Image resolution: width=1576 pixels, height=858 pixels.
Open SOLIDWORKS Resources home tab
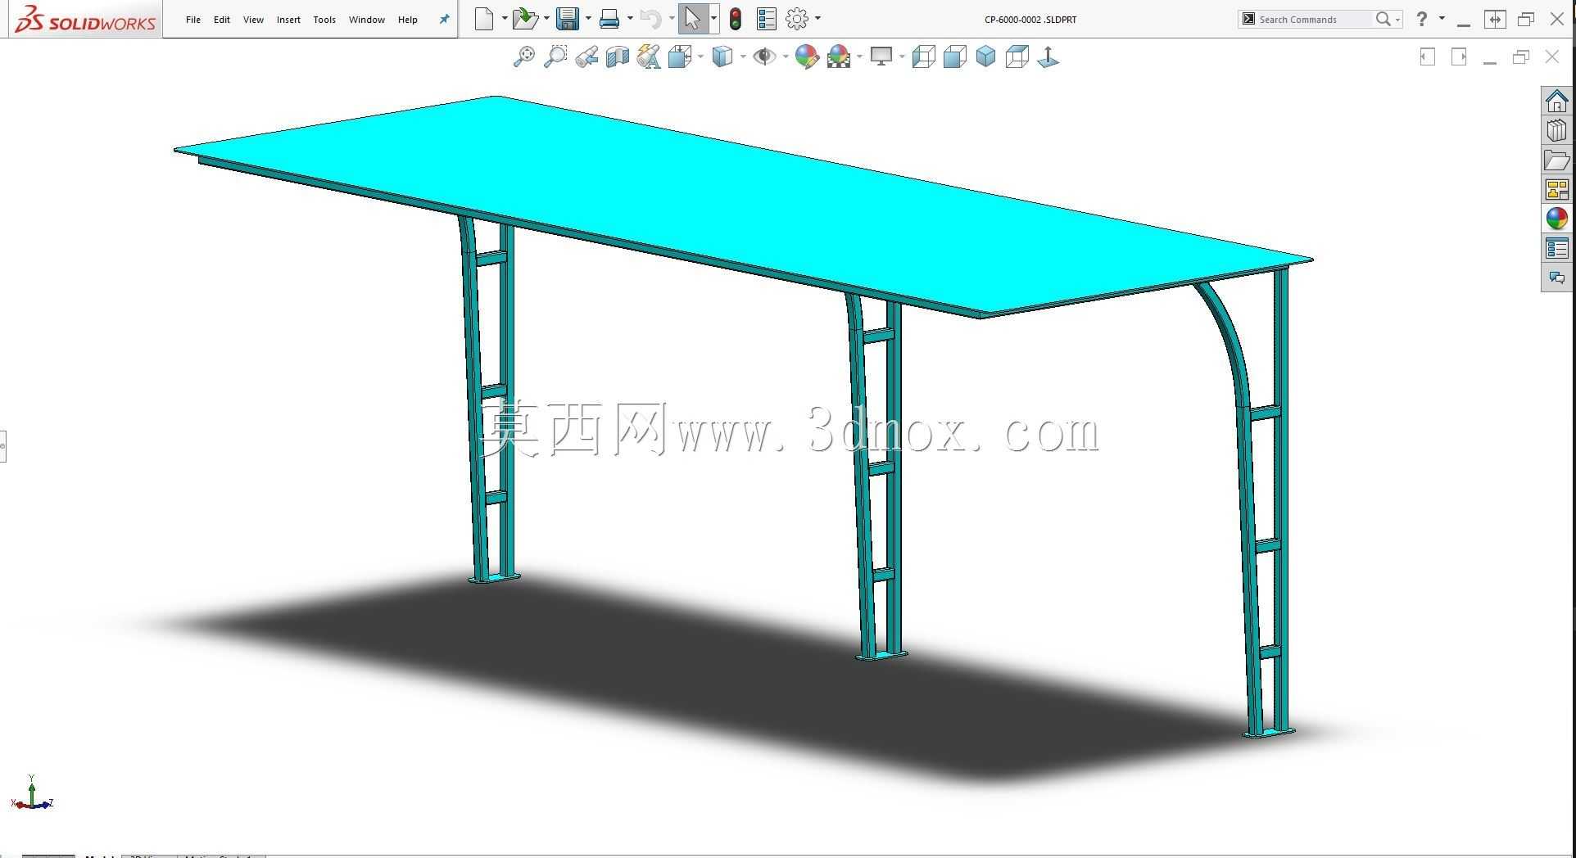click(1557, 102)
